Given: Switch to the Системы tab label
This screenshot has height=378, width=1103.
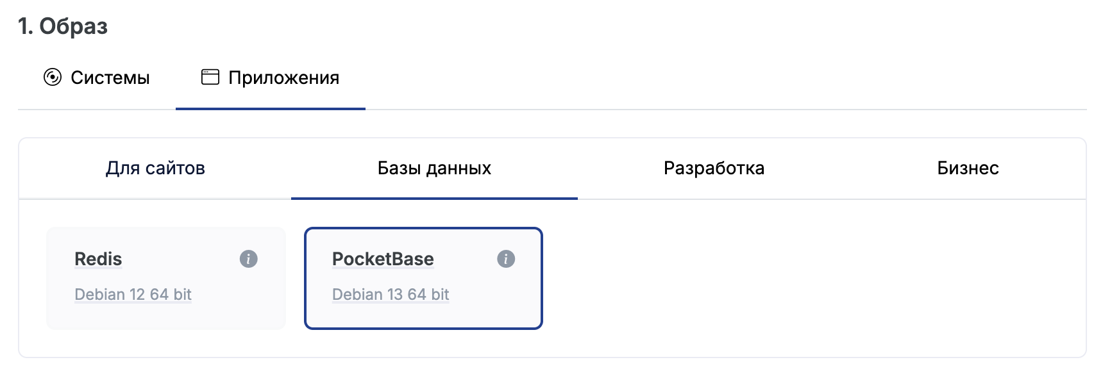Looking at the screenshot, I should (110, 78).
